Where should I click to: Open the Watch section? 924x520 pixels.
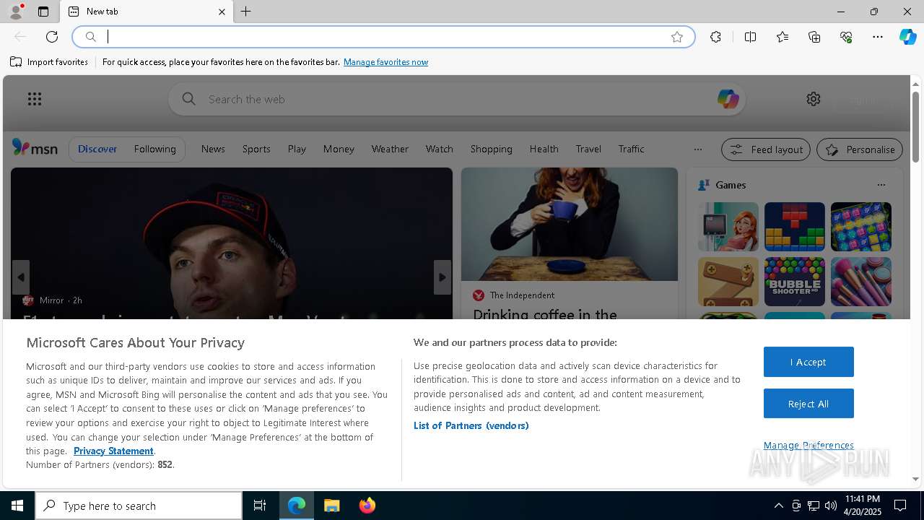pyautogui.click(x=439, y=149)
